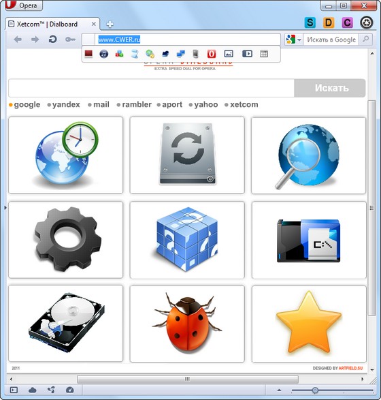
Task: Adjust the zoom slider handle
Action: [x=315, y=390]
